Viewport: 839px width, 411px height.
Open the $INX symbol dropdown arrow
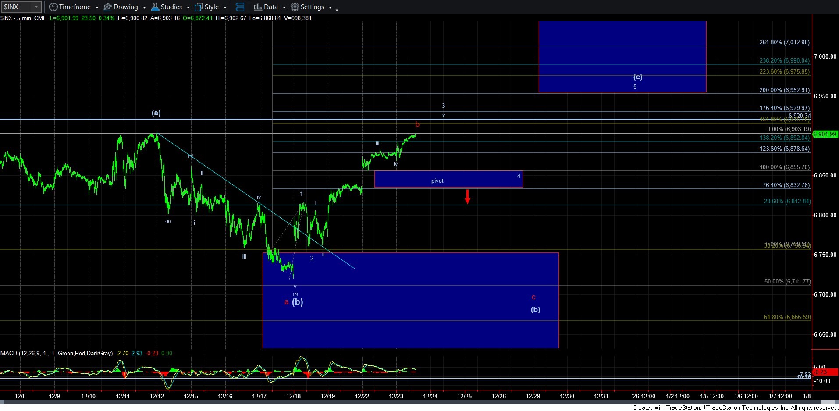pyautogui.click(x=36, y=7)
